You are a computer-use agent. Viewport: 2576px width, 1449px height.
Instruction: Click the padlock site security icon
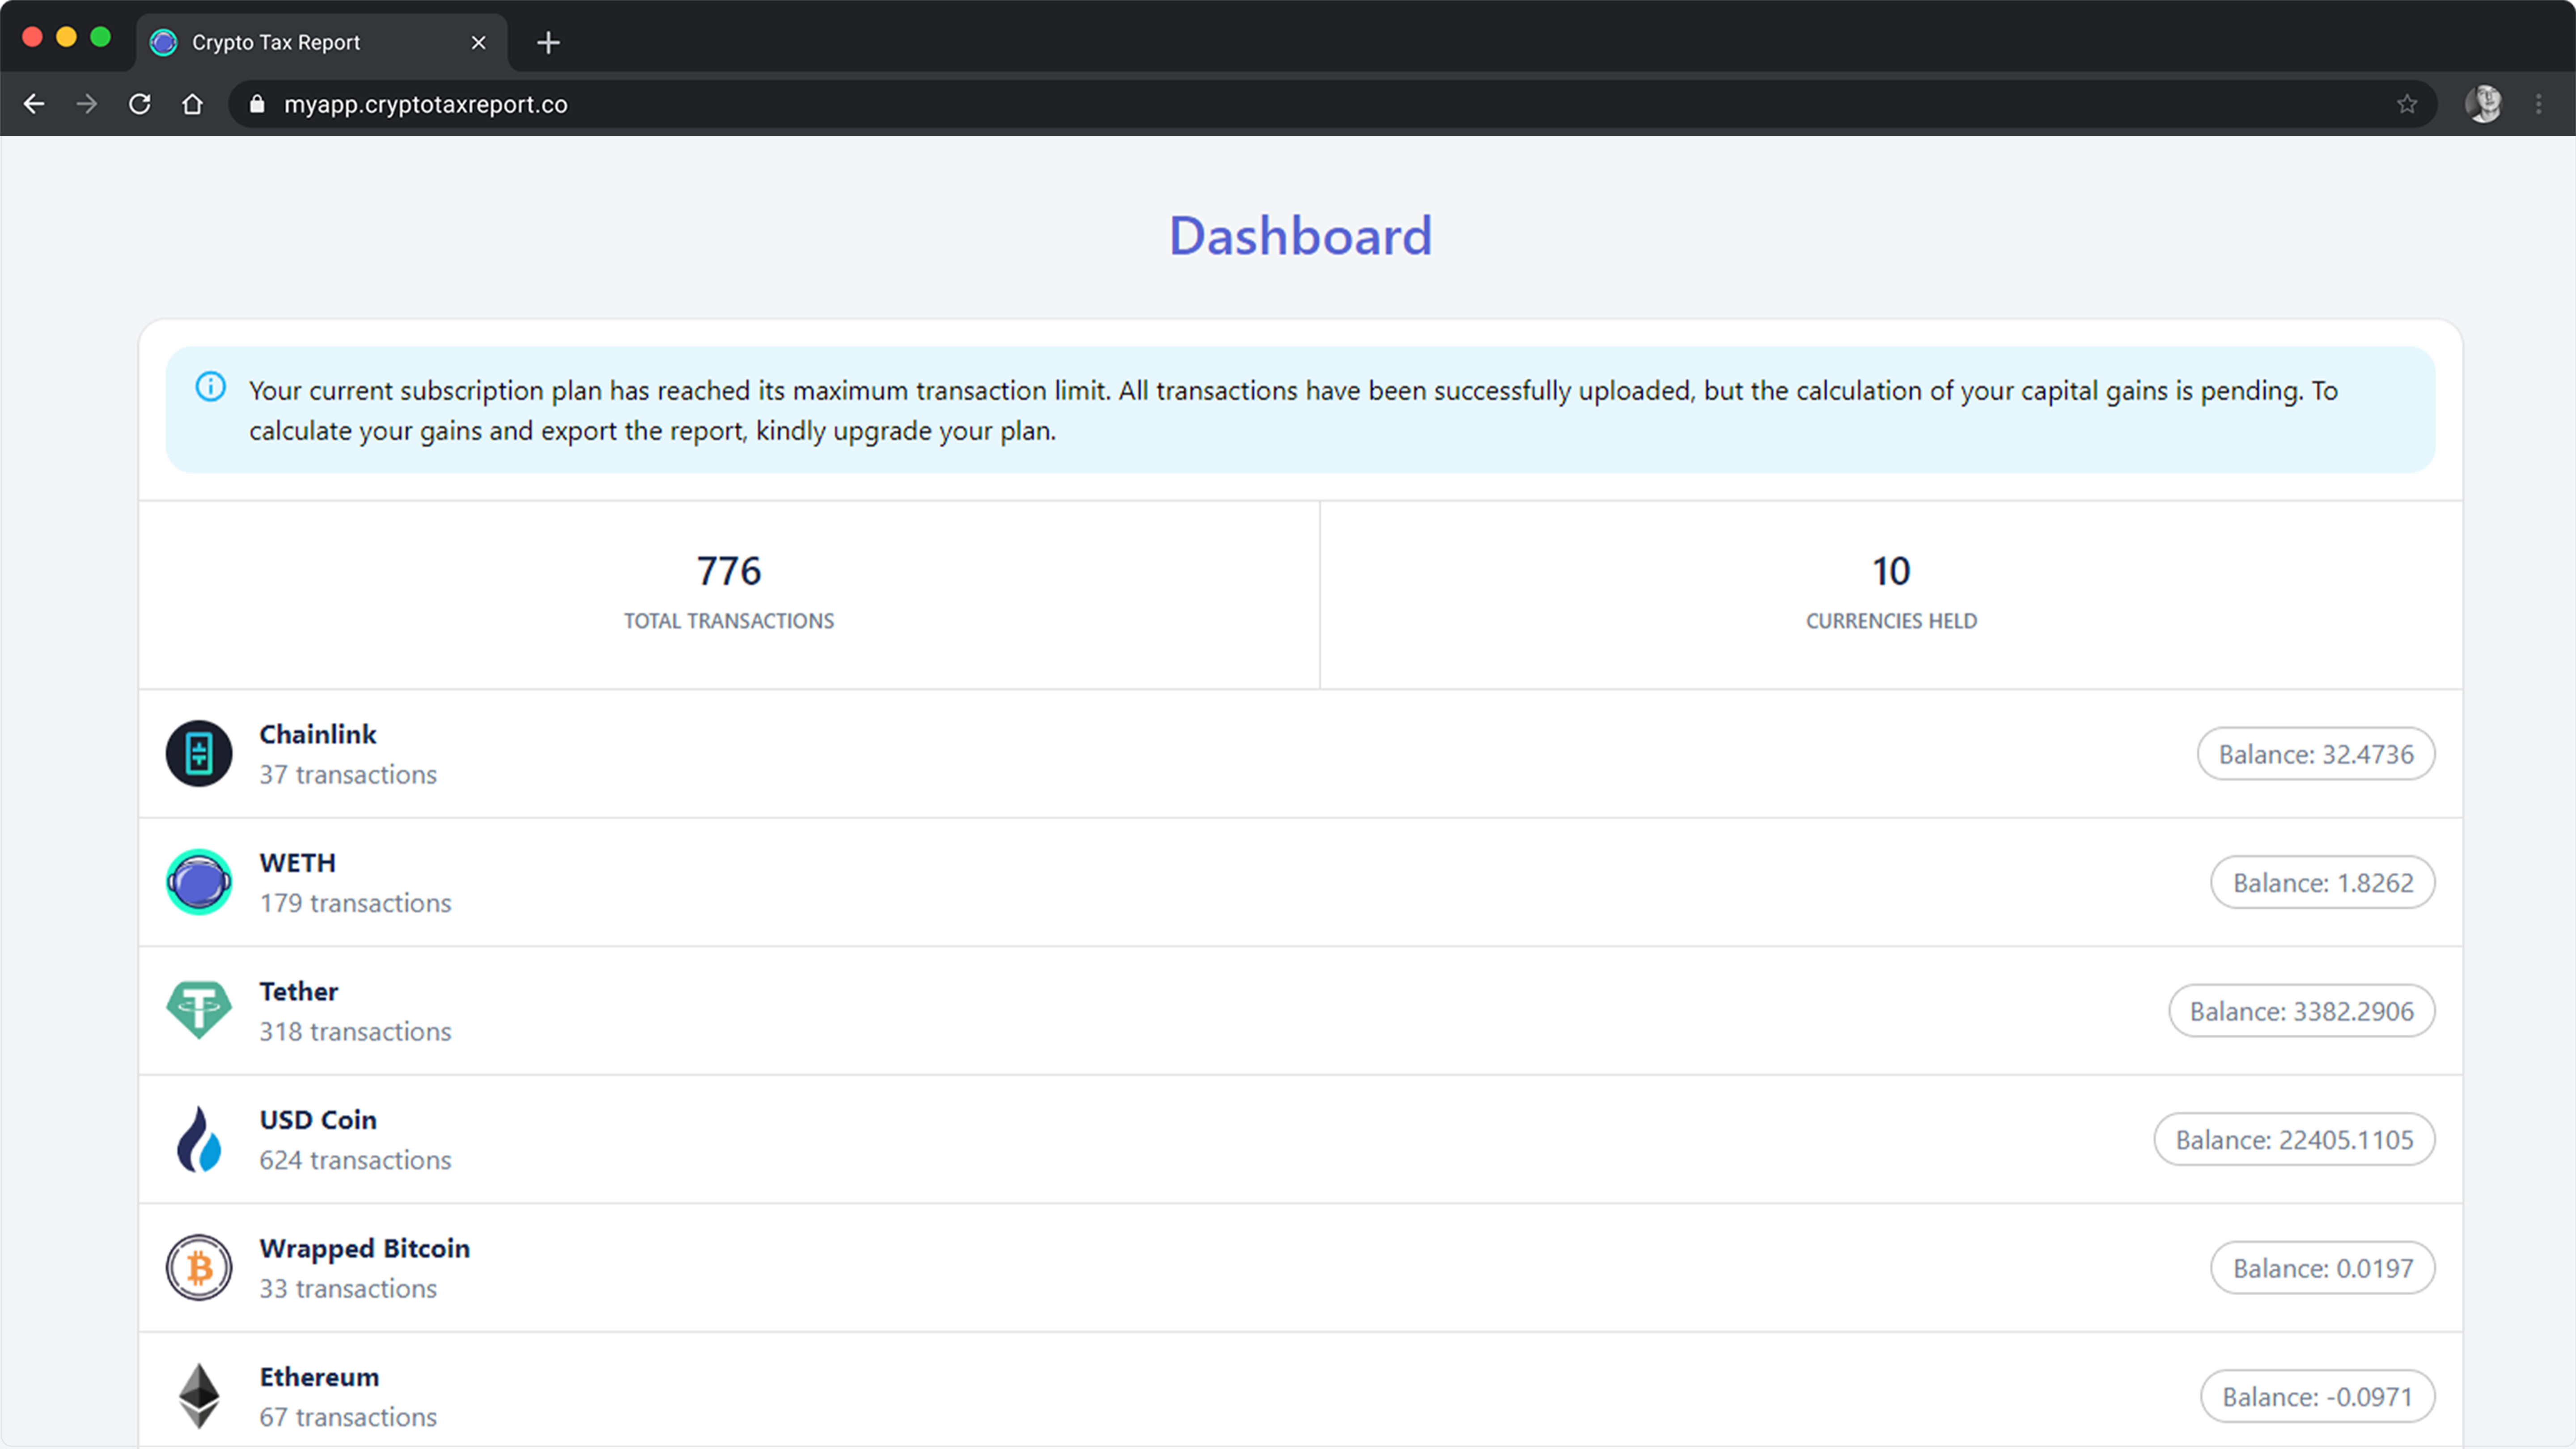[x=257, y=104]
